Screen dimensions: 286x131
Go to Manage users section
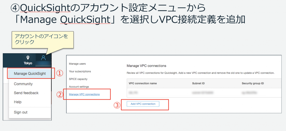pos(77,64)
